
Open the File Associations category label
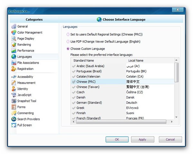coord(28,63)
